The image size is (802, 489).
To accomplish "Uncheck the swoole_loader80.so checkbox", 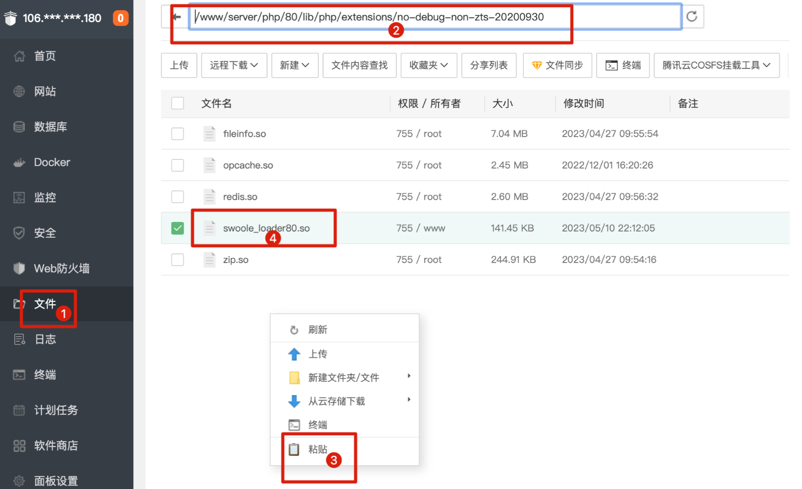I will tap(177, 228).
